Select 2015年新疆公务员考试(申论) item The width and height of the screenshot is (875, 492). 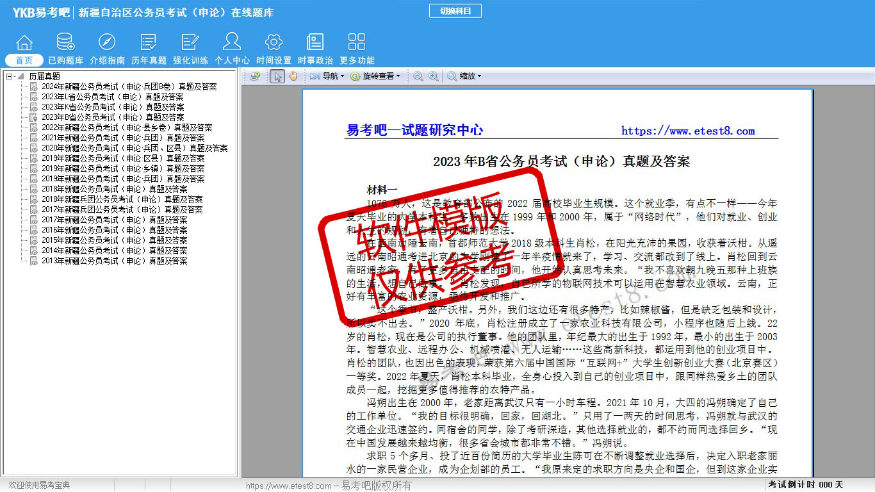coord(114,240)
